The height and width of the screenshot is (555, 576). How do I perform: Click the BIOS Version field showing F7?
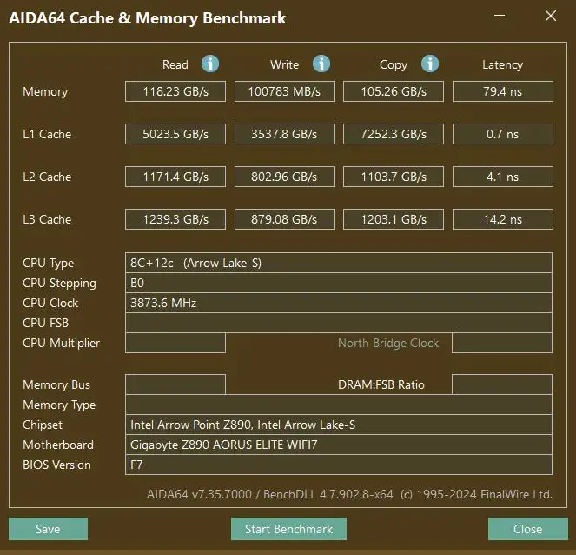[x=339, y=465]
